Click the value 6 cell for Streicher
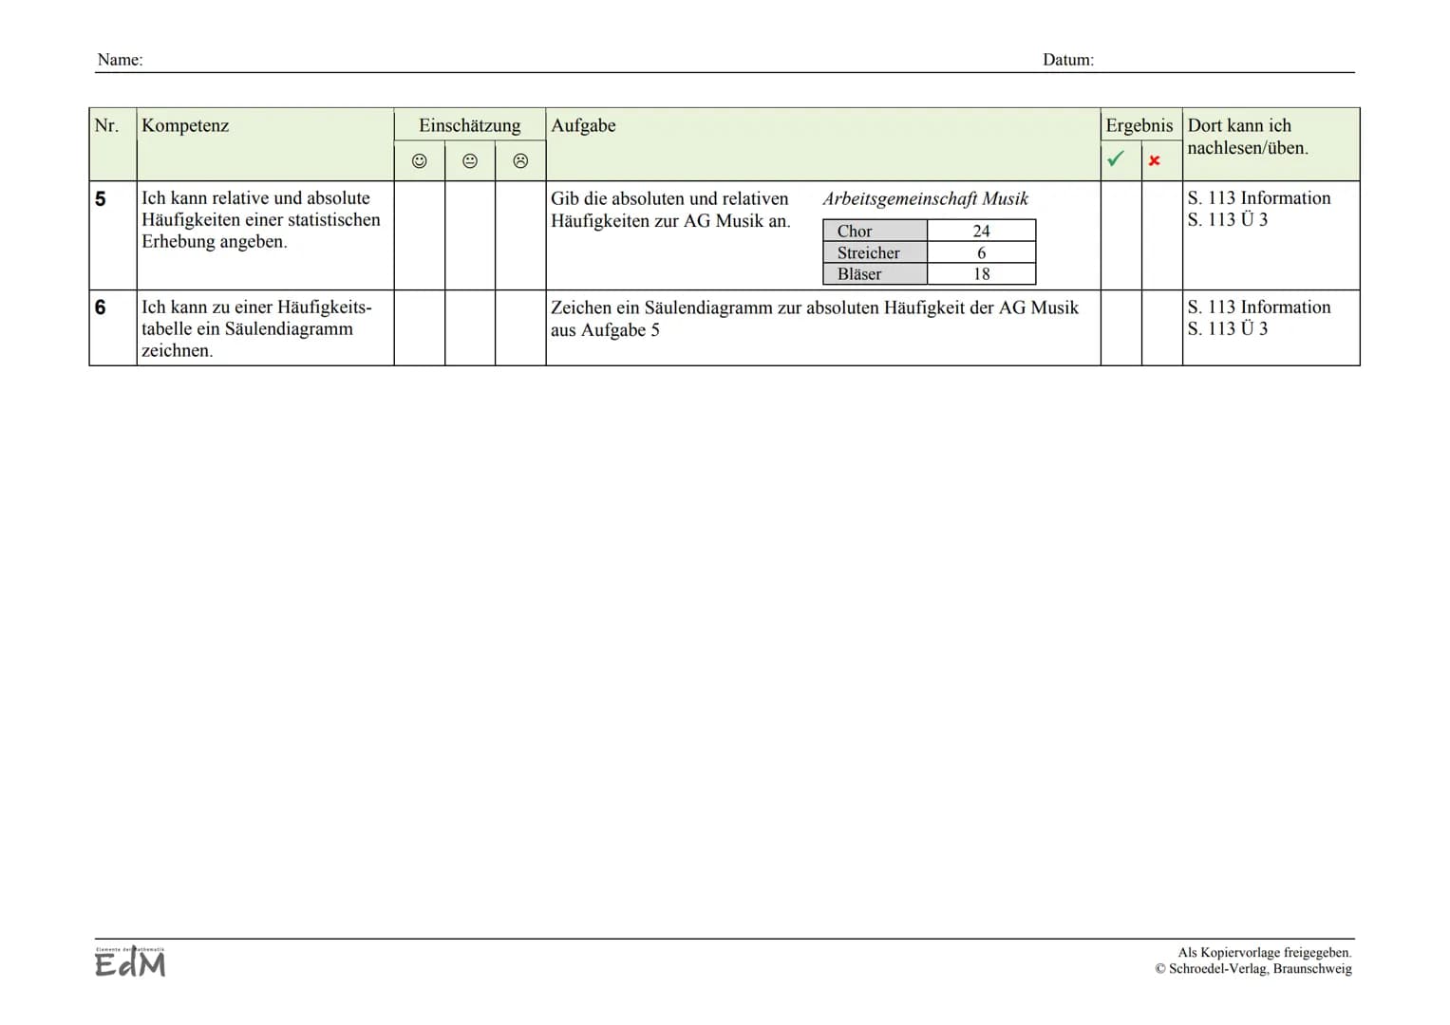Image resolution: width=1450 pixels, height=1025 pixels. [981, 252]
